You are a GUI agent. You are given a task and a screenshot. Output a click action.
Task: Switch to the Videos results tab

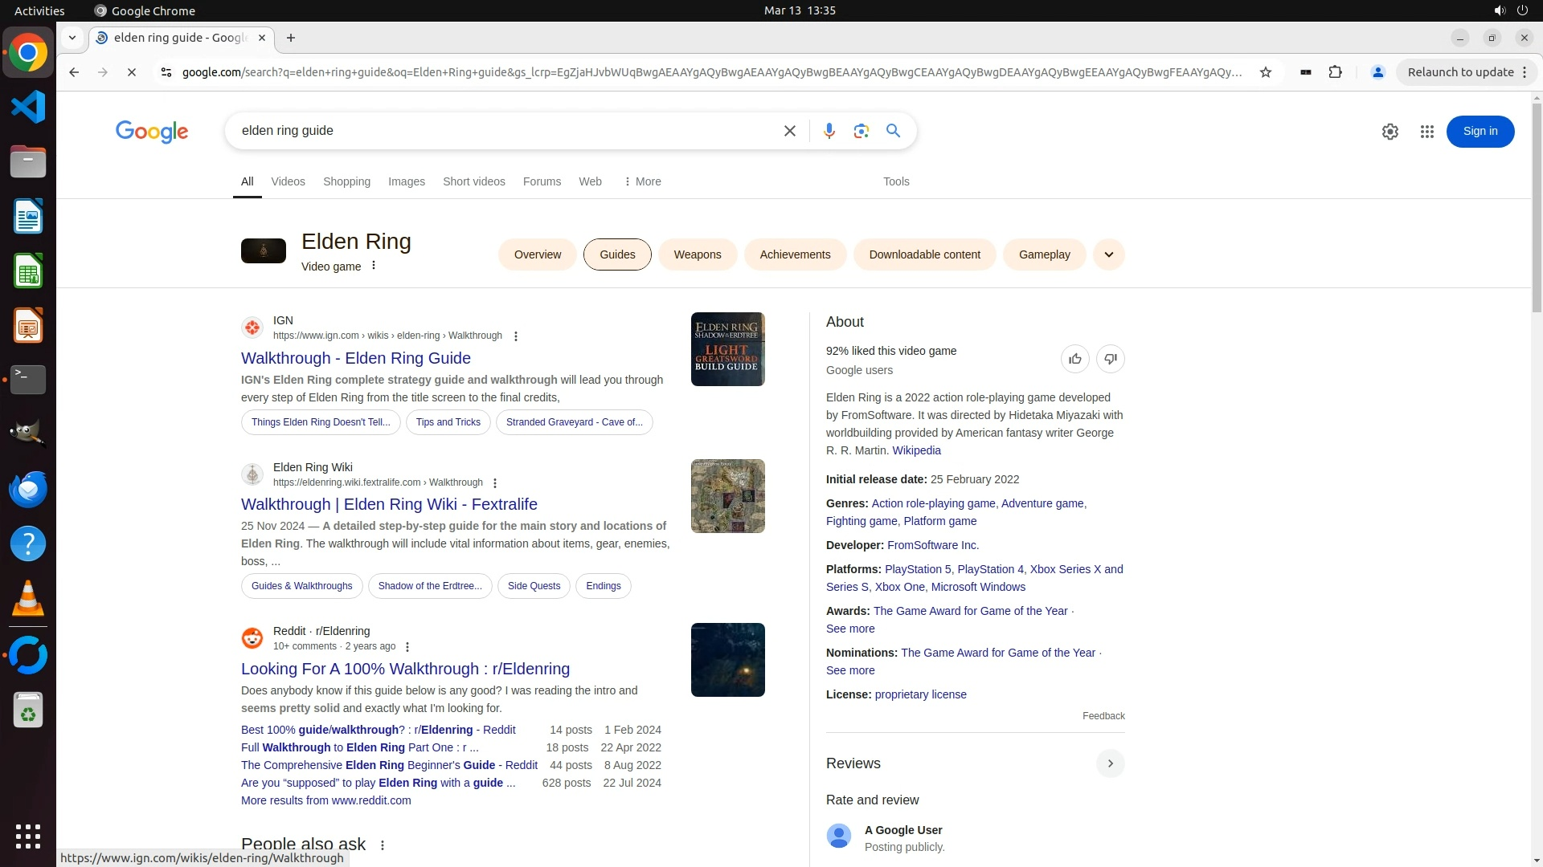[x=288, y=181]
